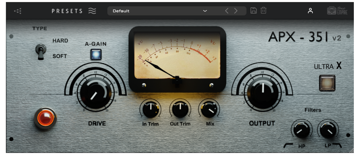Click the preset dropdown chevron arrow
Screen dimensions: 361x155
(205, 11)
